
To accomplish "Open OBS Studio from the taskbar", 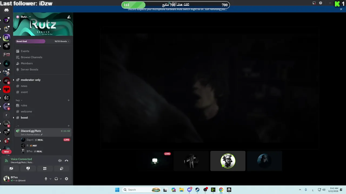I will click(205, 190).
